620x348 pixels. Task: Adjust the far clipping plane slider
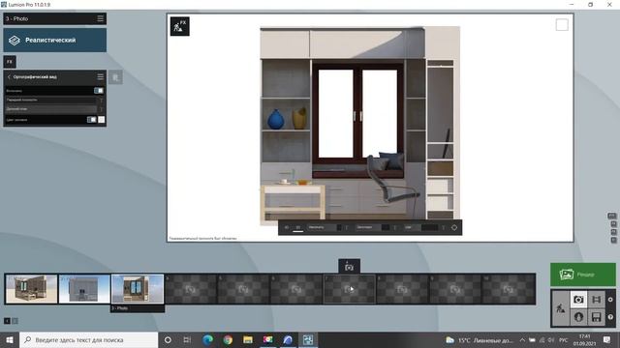[51, 108]
